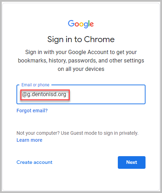Click the 'Sign in to Chrome' heading
Screen dimensions: 162x193
pos(81,40)
